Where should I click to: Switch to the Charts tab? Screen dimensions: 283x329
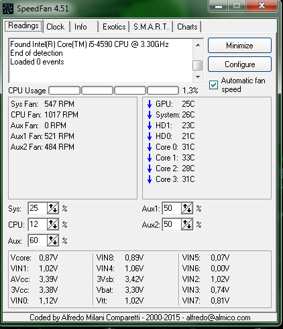coord(187,27)
